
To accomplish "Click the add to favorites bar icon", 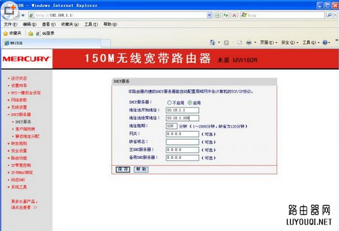I will 31,34.
